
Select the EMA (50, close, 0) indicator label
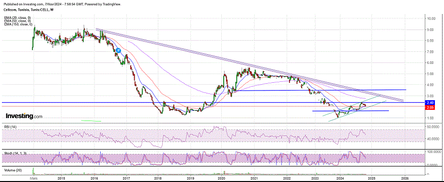pyautogui.click(x=17, y=21)
